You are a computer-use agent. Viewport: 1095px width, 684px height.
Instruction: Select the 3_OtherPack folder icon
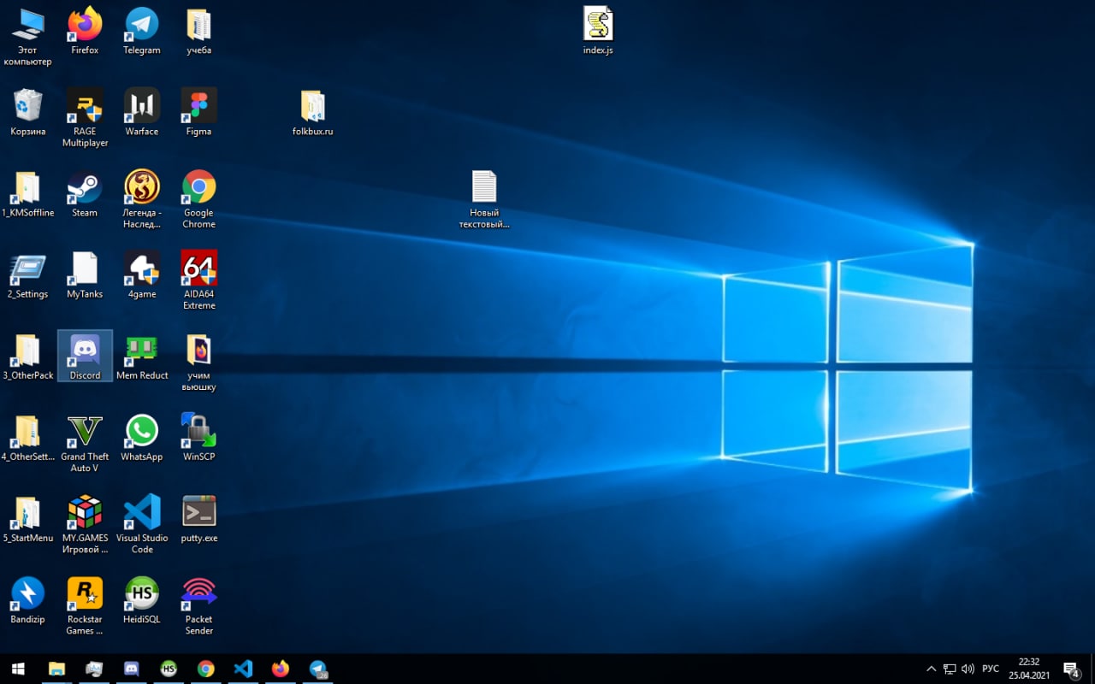click(27, 357)
